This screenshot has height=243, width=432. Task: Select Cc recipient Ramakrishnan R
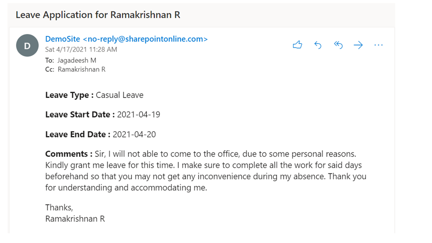pos(82,69)
